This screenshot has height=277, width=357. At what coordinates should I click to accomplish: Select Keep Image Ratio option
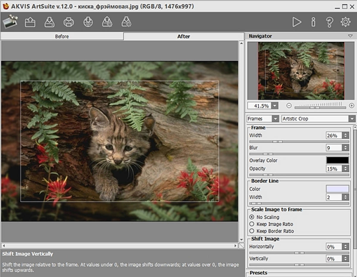point(252,224)
